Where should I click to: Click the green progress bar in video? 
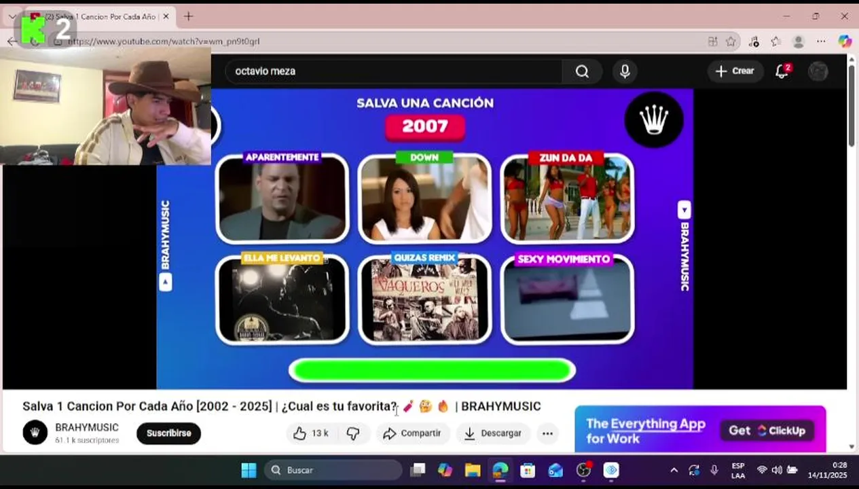pos(432,370)
